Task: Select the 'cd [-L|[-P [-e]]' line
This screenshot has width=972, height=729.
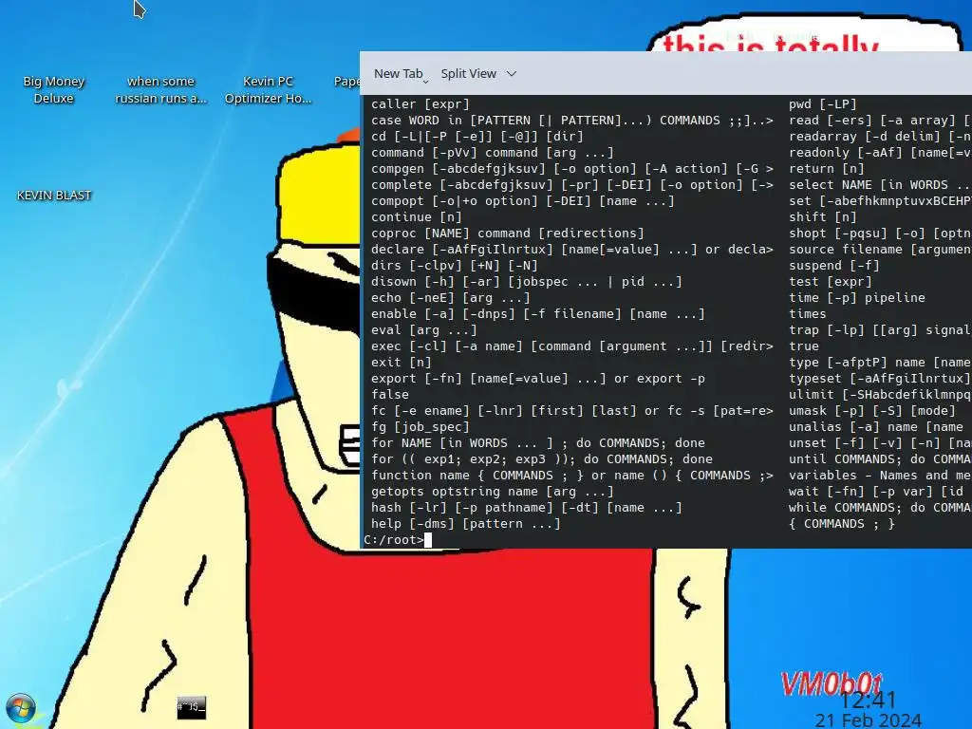Action: [477, 137]
